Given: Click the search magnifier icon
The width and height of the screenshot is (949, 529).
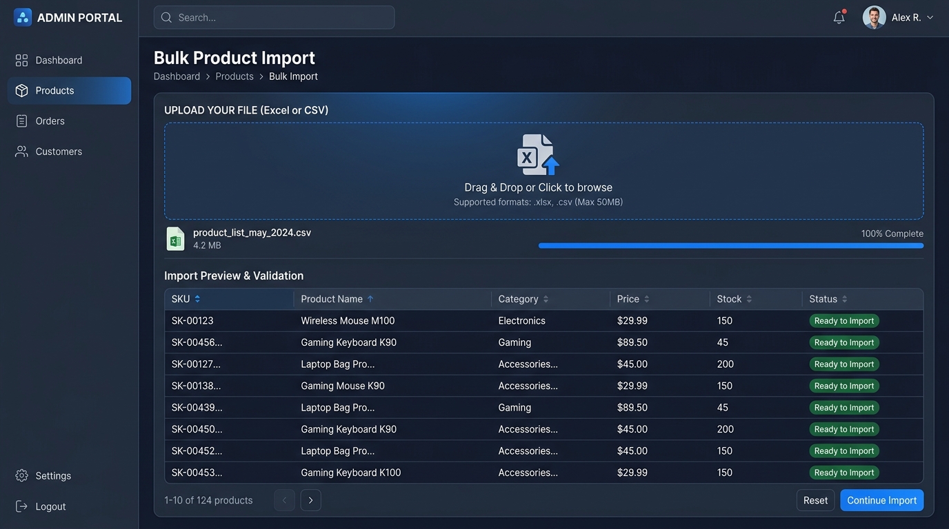Looking at the screenshot, I should [x=166, y=17].
